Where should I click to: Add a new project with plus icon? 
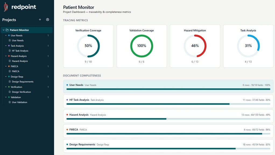coord(40,19)
